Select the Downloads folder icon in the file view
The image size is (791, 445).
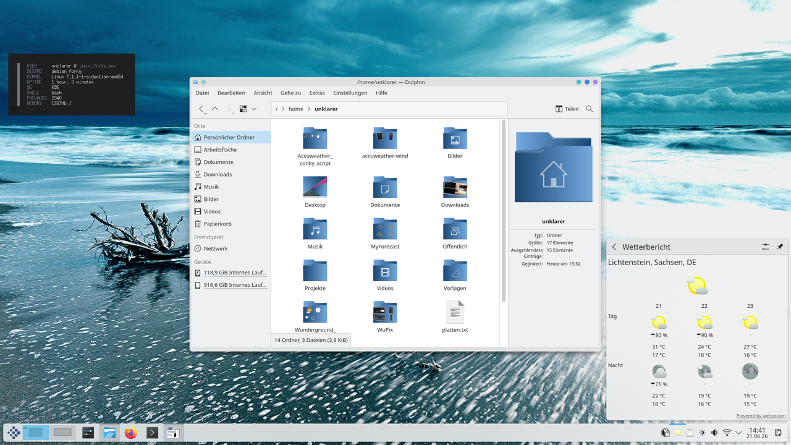coord(455,187)
